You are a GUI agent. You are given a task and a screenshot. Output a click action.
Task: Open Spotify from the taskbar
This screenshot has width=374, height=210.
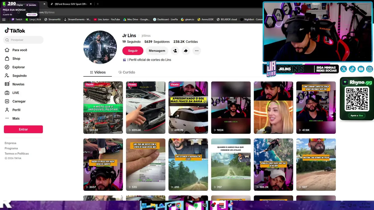click(x=196, y=206)
